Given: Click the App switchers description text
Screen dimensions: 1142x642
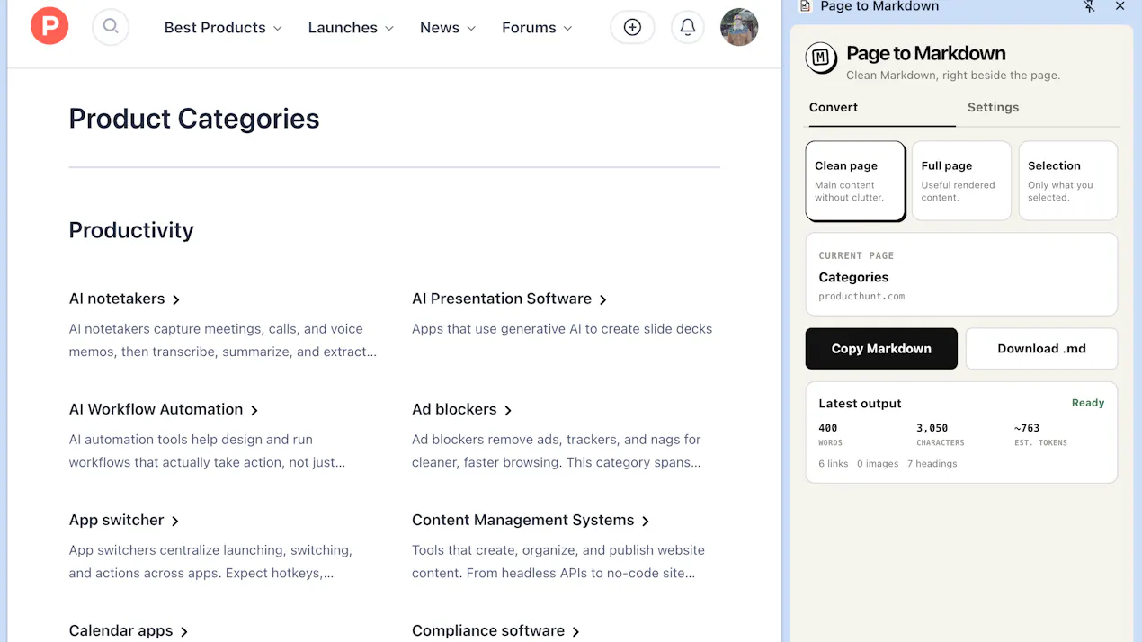Looking at the screenshot, I should [x=210, y=562].
